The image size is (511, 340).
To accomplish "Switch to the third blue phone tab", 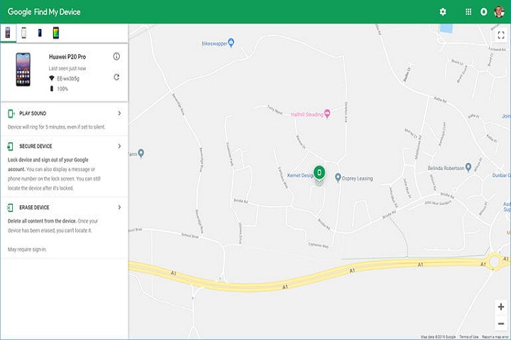I will coord(40,33).
